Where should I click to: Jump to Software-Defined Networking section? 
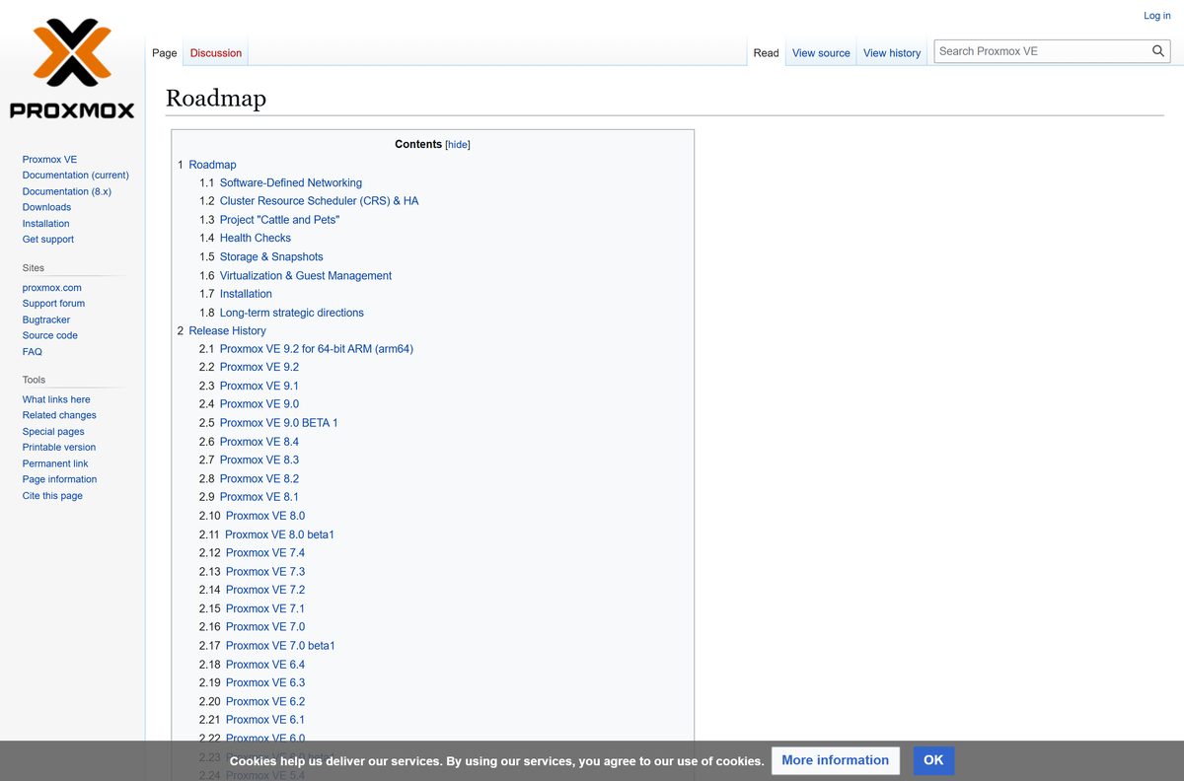(x=291, y=183)
